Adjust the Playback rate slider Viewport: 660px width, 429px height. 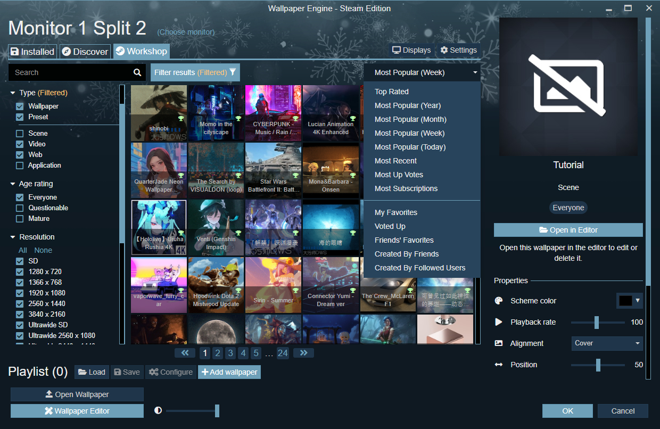(598, 322)
